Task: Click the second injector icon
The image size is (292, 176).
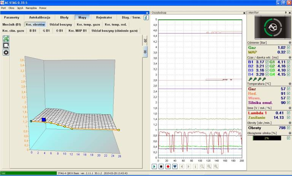Action: pyautogui.click(x=255, y=79)
